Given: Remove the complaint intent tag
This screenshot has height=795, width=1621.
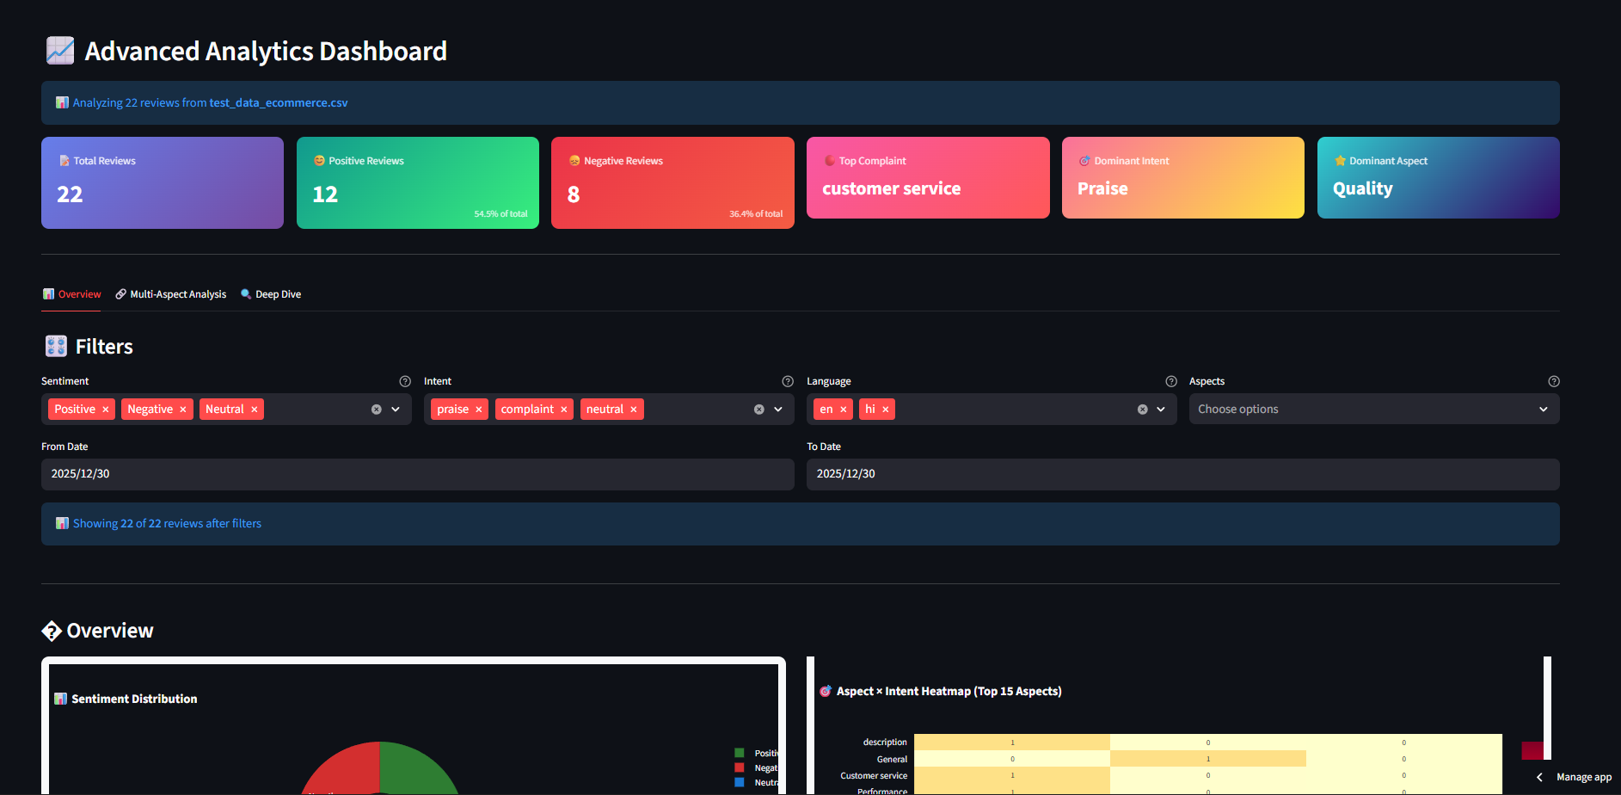Looking at the screenshot, I should click(564, 410).
